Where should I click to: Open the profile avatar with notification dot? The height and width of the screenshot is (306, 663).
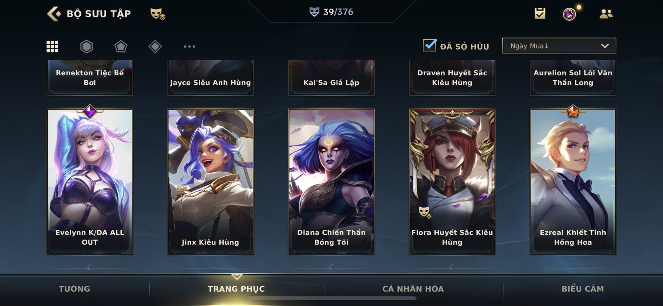570,14
